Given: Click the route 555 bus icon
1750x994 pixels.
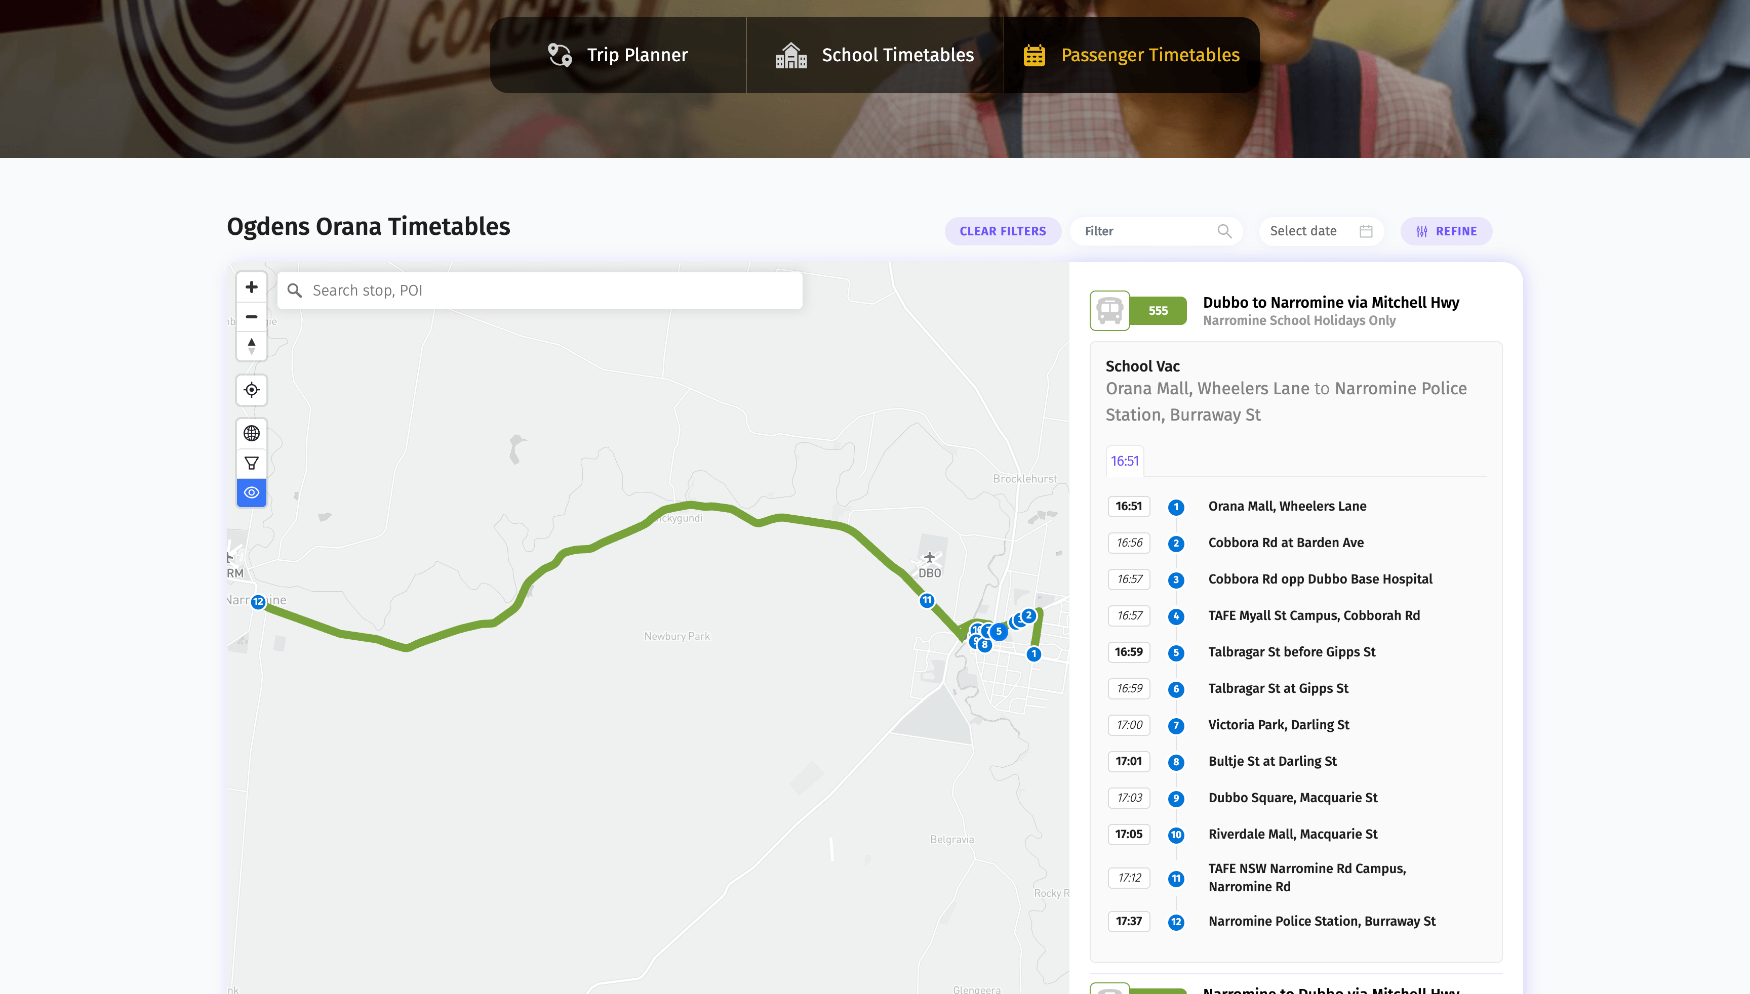Looking at the screenshot, I should [x=1109, y=311].
